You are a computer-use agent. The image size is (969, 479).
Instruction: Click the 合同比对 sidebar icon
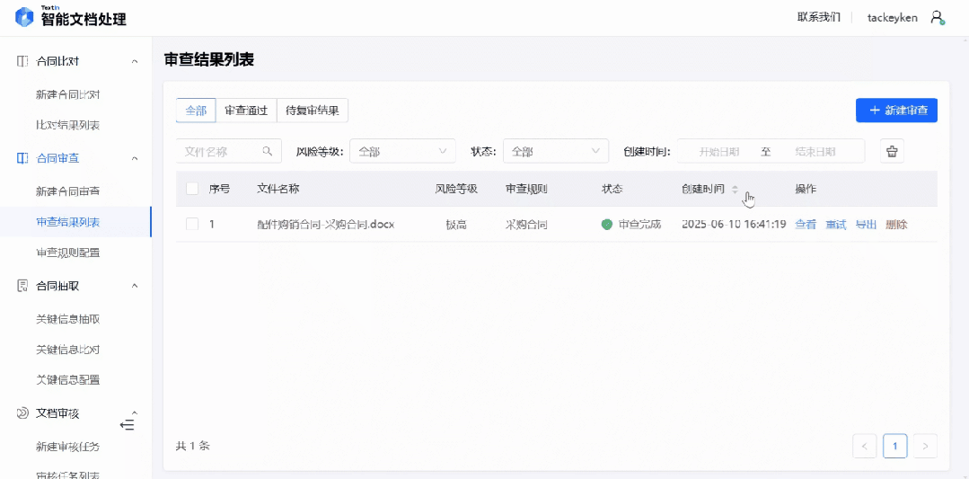23,61
